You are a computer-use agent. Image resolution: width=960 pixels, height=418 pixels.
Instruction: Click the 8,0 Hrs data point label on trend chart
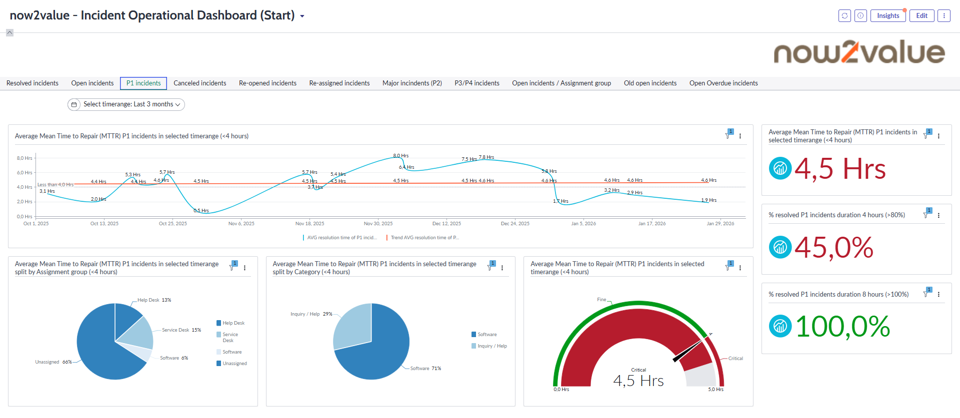pyautogui.click(x=401, y=156)
